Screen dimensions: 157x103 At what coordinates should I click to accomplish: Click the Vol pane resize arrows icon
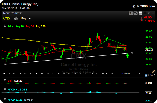pyautogui.click(x=5, y=80)
